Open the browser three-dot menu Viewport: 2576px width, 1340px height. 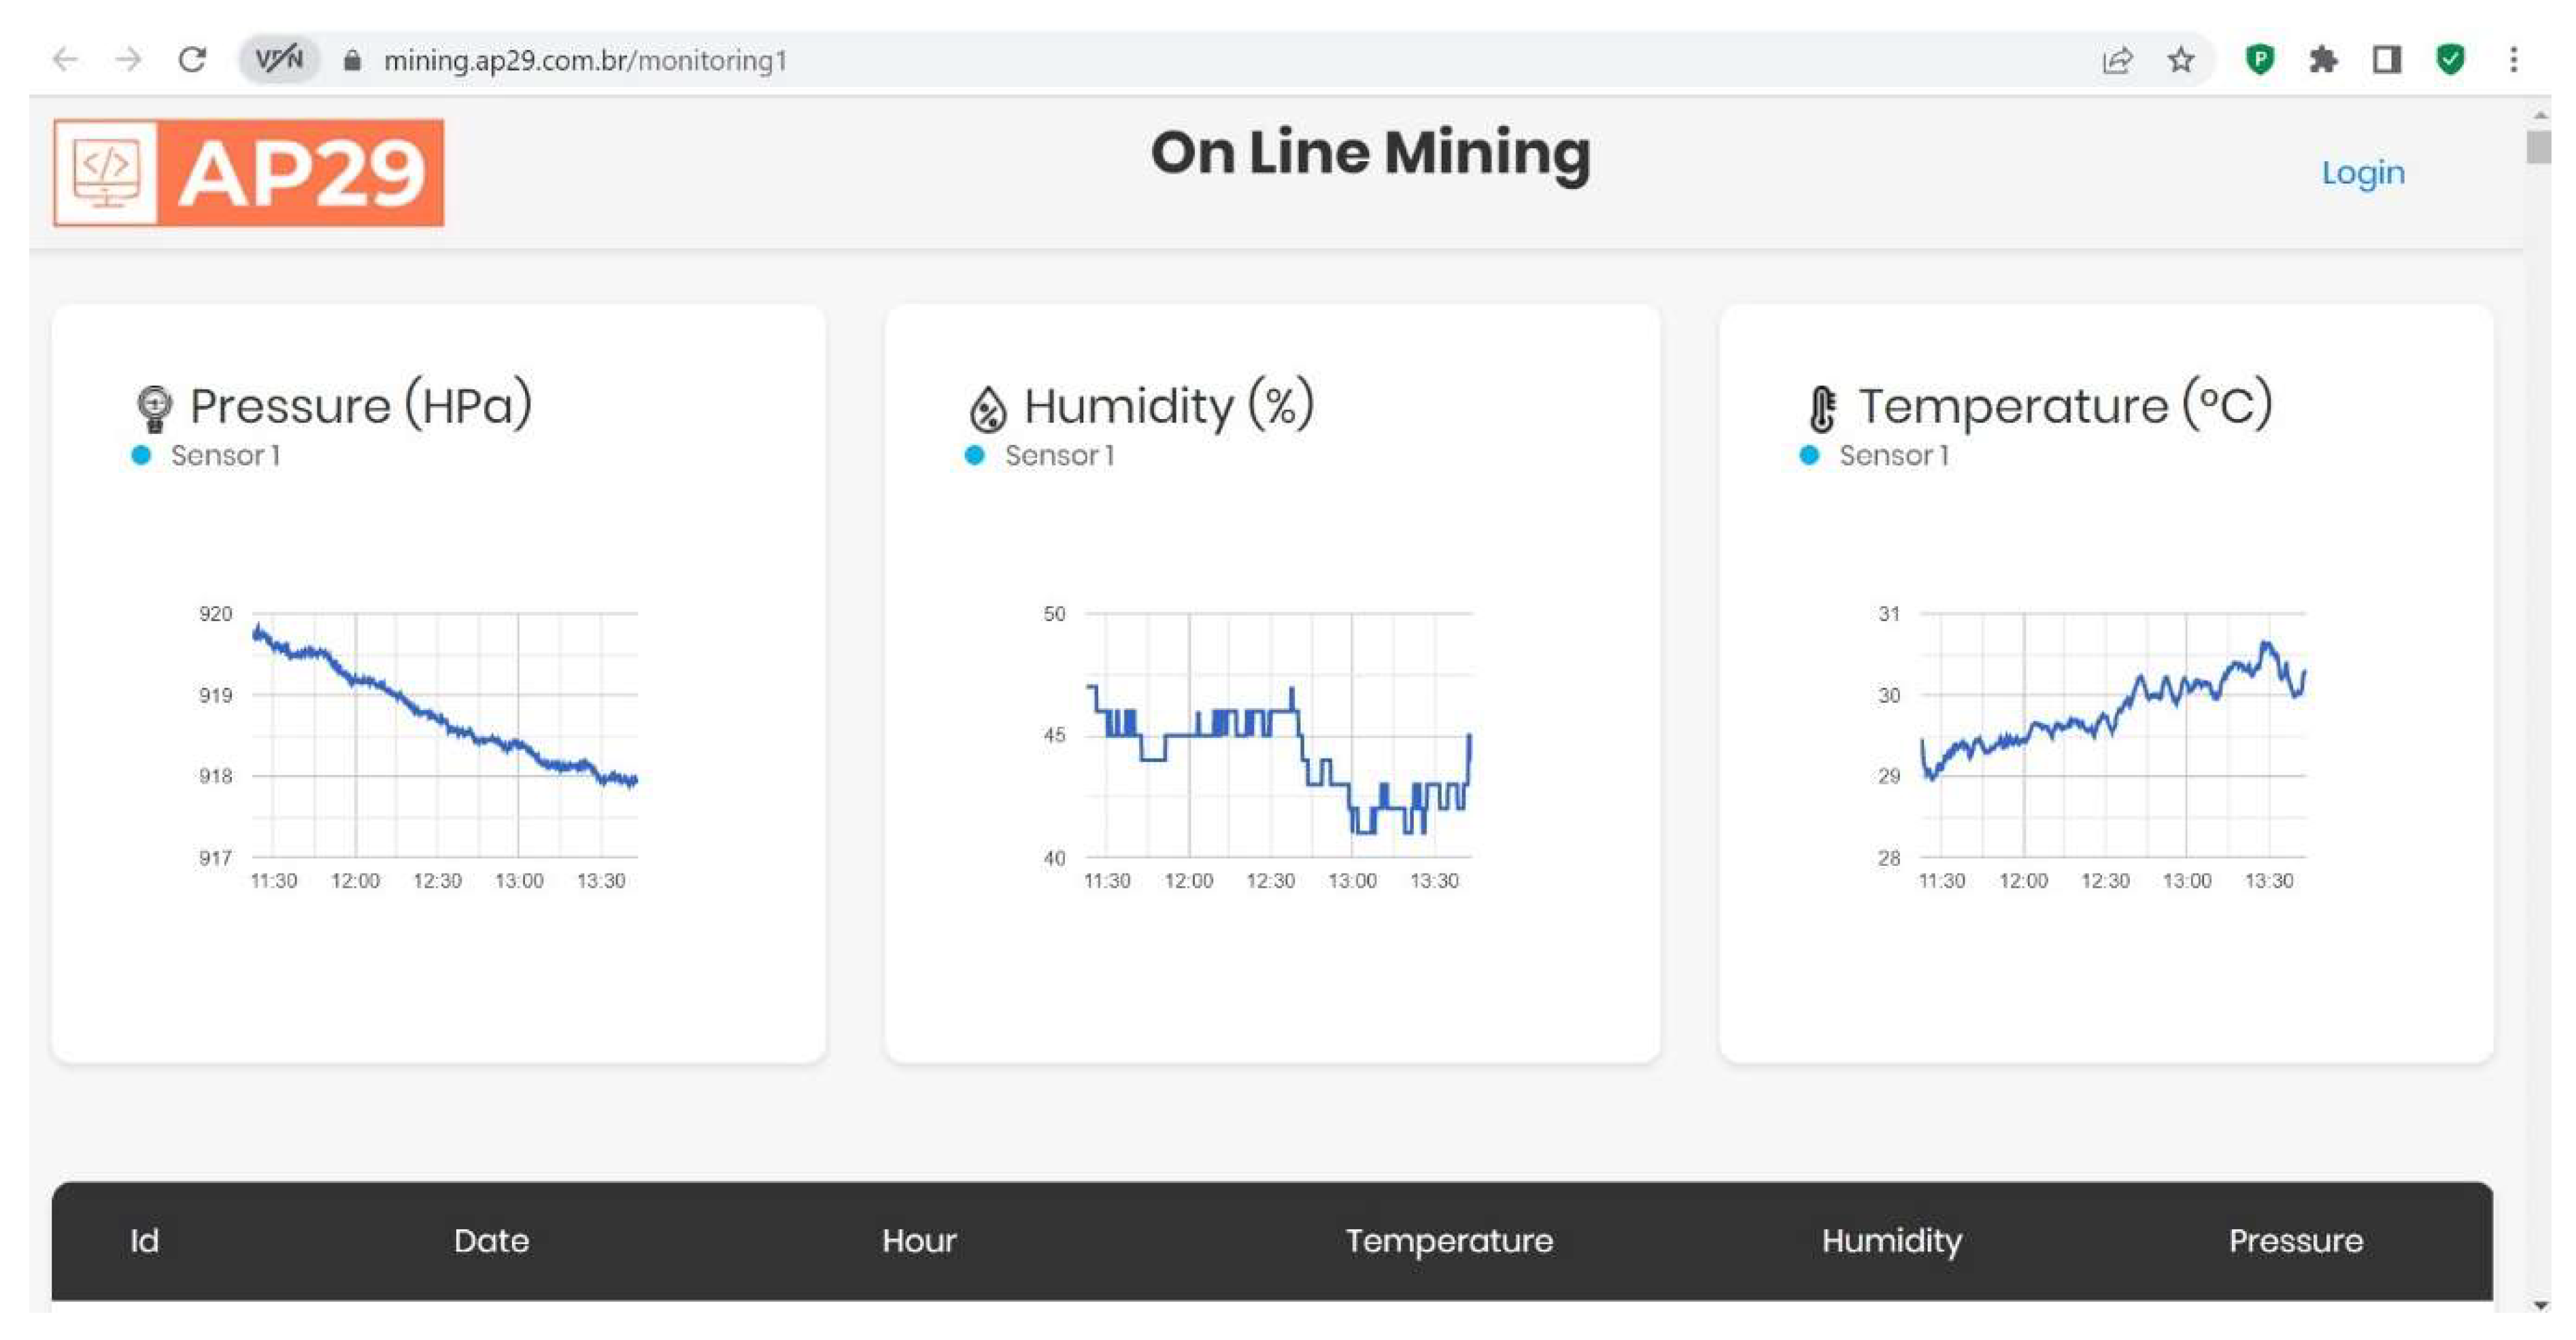[2514, 60]
